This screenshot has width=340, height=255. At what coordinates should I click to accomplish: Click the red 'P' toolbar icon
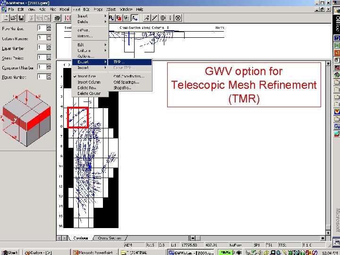[119, 18]
